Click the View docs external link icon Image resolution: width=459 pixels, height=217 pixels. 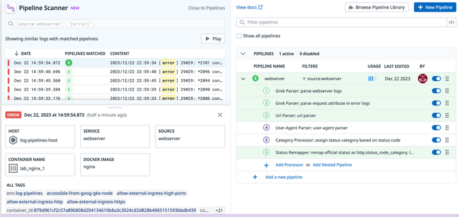coord(261,7)
